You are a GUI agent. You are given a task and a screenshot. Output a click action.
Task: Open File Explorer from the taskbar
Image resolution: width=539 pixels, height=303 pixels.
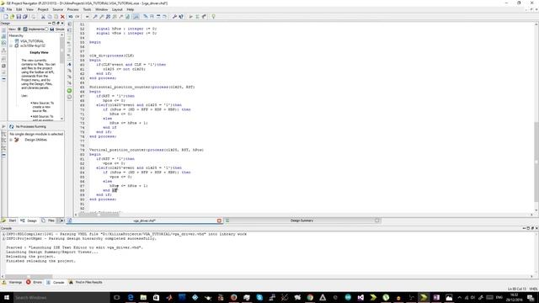(x=143, y=297)
